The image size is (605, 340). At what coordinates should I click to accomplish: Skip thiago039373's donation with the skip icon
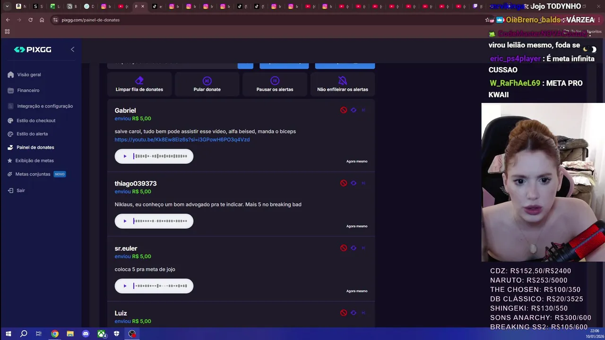[363, 183]
